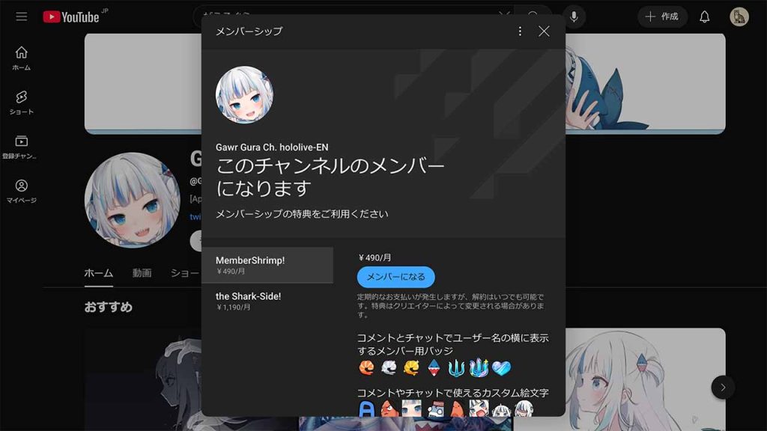Click the last custom emoji in the row
Screen dimensions: 767x431
coord(524,409)
